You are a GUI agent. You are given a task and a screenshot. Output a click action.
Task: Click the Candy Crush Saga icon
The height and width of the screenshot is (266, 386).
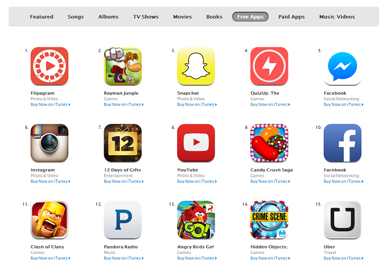[269, 143]
